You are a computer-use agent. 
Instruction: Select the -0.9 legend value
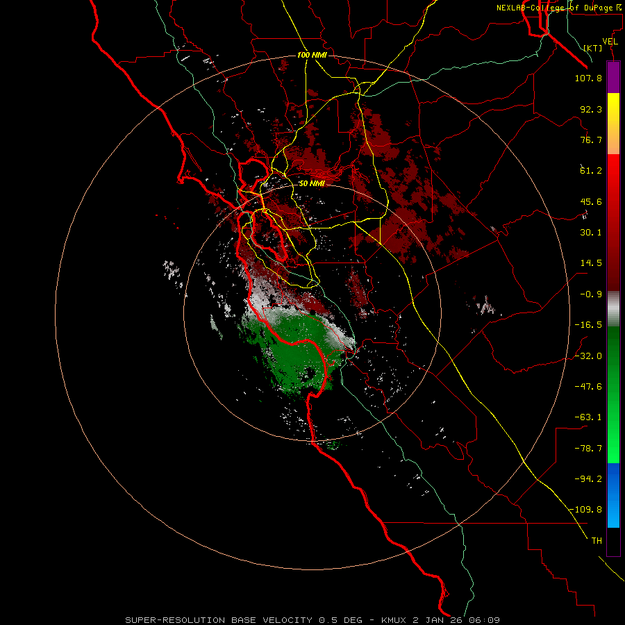tap(591, 294)
